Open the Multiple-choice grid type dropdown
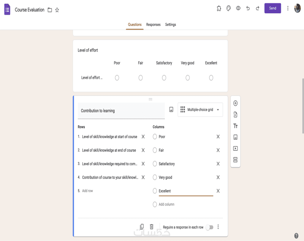 [200, 110]
